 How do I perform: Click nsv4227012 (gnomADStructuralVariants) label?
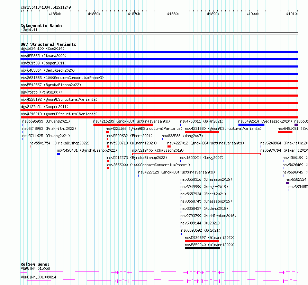tap(206, 143)
